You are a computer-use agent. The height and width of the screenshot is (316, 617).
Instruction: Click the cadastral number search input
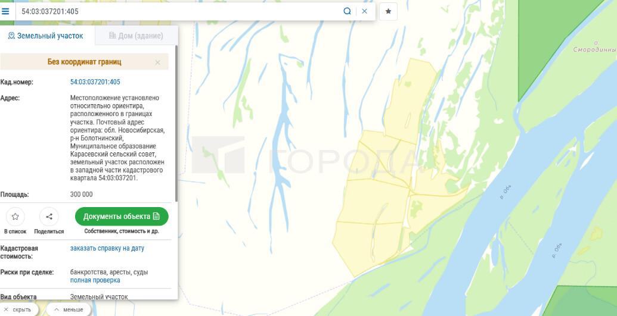click(179, 11)
